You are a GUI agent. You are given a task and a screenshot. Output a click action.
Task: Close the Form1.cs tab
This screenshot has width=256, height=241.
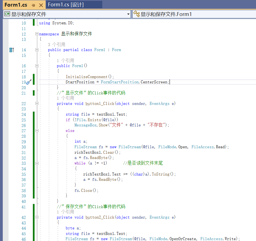click(x=41, y=5)
